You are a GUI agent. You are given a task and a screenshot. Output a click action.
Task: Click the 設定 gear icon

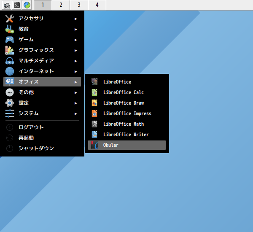(10, 103)
